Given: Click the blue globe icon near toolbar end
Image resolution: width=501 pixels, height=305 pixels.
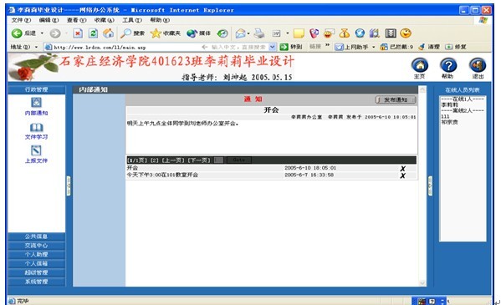Looking at the screenshot, I should click(360, 33).
